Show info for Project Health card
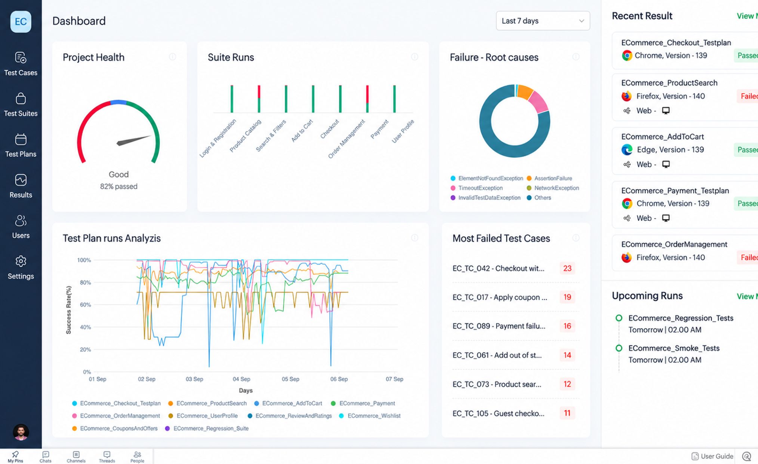This screenshot has height=464, width=758. tap(172, 57)
